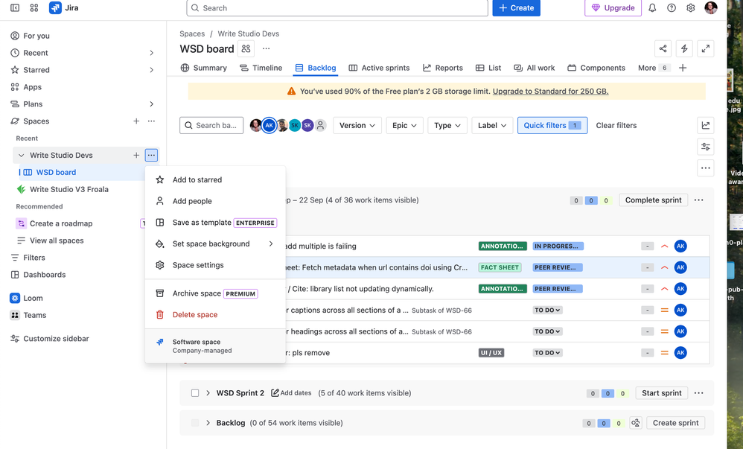Open the Active sprint's three-dot menu
The width and height of the screenshot is (743, 449).
click(698, 200)
